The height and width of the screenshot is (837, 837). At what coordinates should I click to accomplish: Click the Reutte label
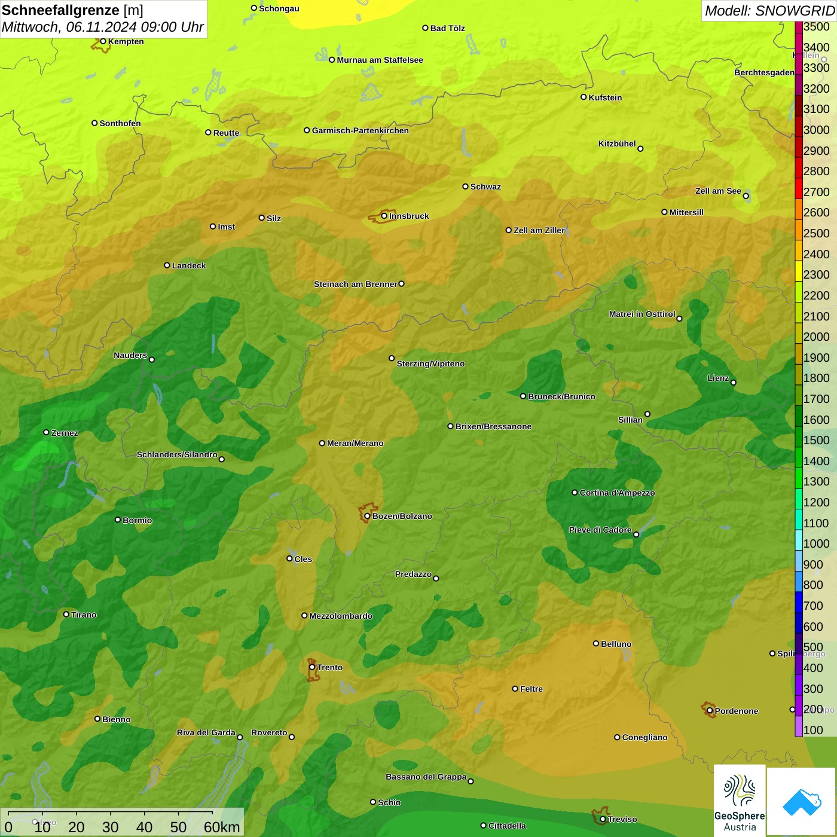pos(226,133)
